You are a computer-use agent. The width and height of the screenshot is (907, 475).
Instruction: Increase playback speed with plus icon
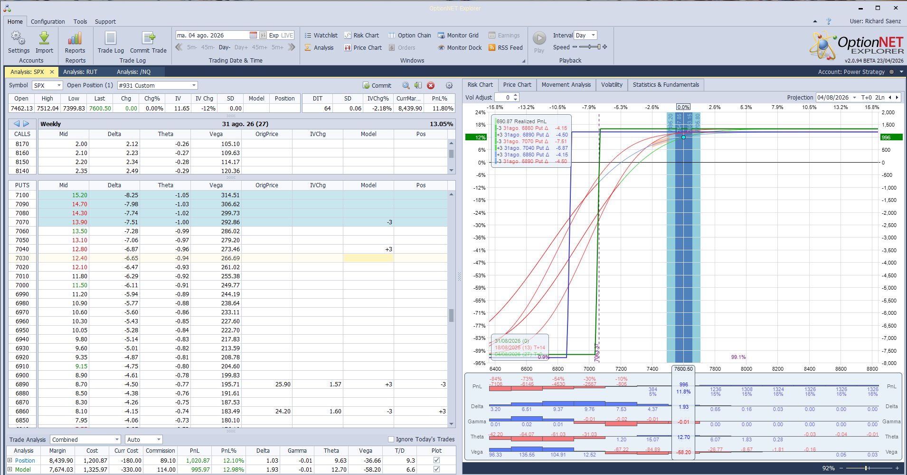(x=605, y=47)
